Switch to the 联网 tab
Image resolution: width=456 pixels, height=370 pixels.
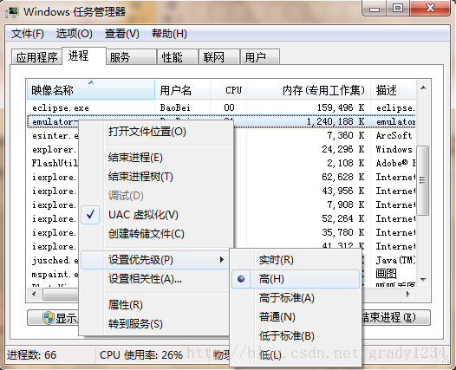(x=219, y=57)
